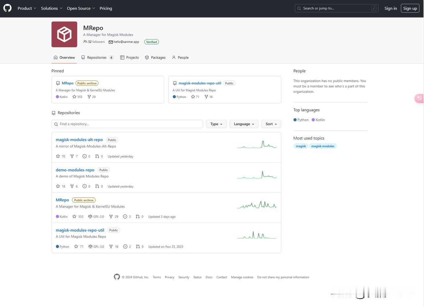Open the pinned MRepo repository link
Image resolution: width=424 pixels, height=307 pixels.
click(68, 83)
